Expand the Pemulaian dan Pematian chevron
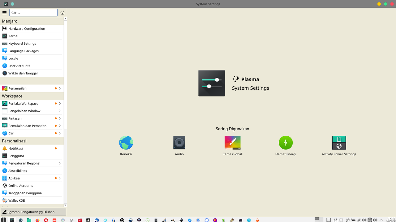396x222 pixels. point(60,126)
